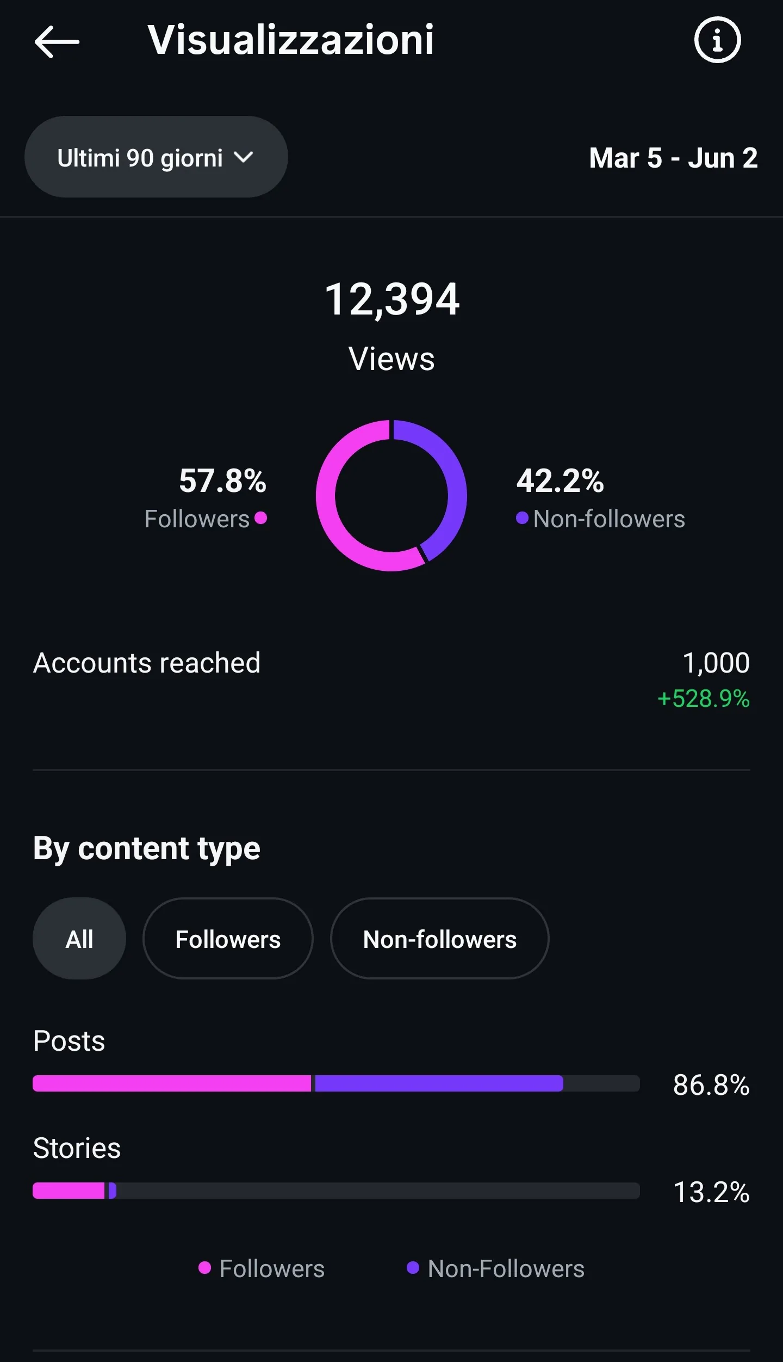Select the Non-followers filter chip
The width and height of the screenshot is (783, 1362).
click(439, 939)
